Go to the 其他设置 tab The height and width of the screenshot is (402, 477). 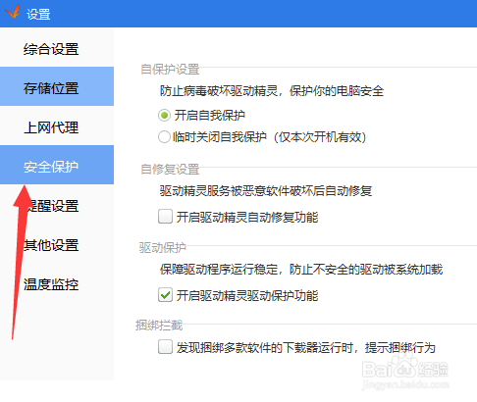57,243
